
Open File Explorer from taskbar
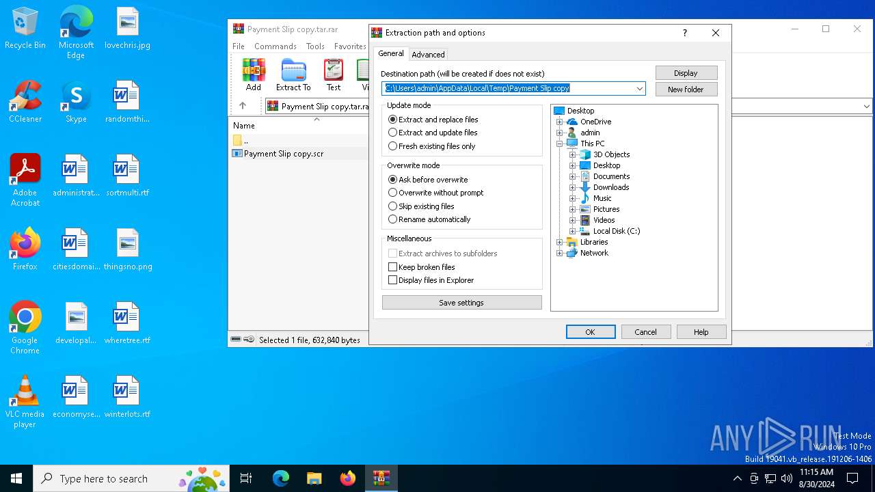click(314, 478)
